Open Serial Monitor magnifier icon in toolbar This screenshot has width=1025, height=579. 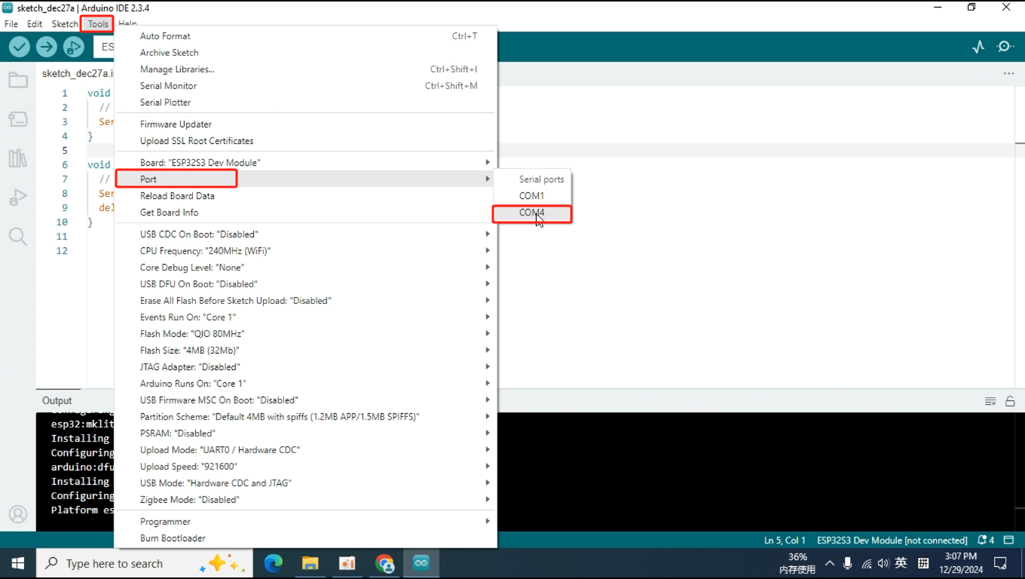point(1005,47)
